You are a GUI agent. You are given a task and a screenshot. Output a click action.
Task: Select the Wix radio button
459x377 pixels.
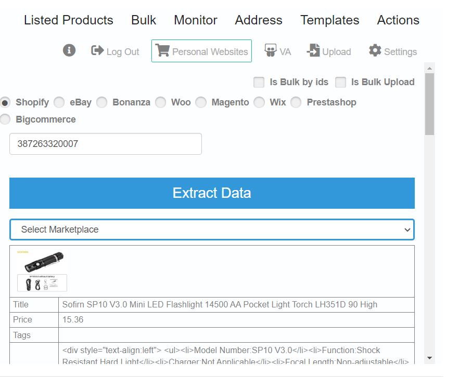click(x=259, y=102)
